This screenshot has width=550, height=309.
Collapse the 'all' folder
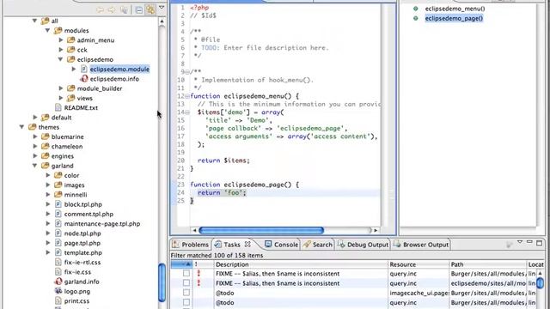pos(34,21)
